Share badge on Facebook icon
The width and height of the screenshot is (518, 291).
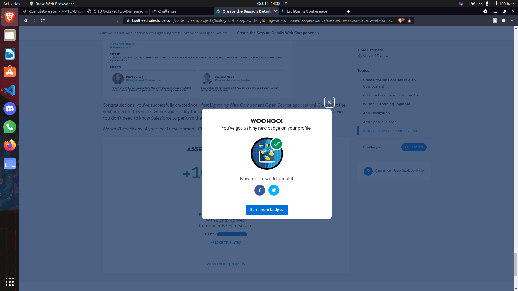260,190
